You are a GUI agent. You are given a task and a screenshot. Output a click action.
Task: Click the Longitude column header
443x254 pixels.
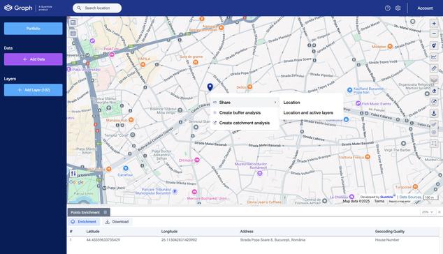coord(169,232)
